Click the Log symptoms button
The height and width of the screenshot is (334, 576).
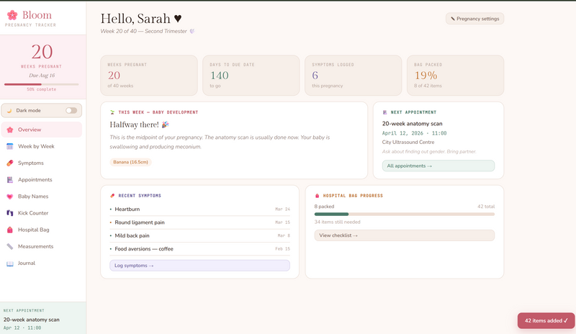click(199, 266)
